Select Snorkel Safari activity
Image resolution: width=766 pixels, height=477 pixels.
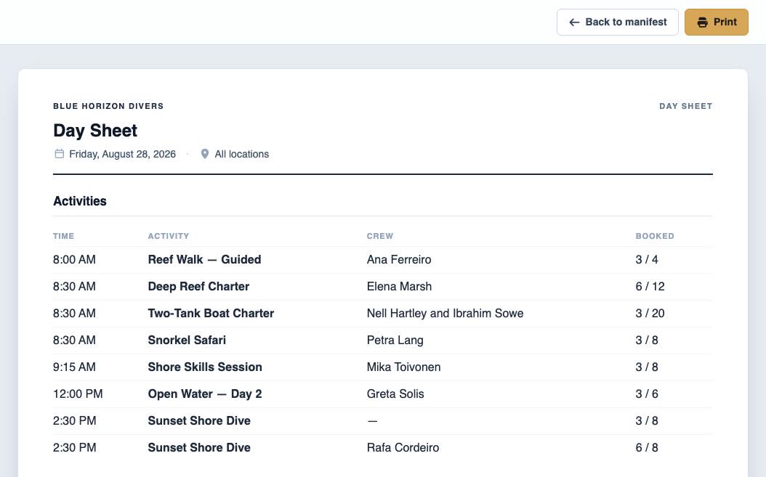pyautogui.click(x=187, y=340)
